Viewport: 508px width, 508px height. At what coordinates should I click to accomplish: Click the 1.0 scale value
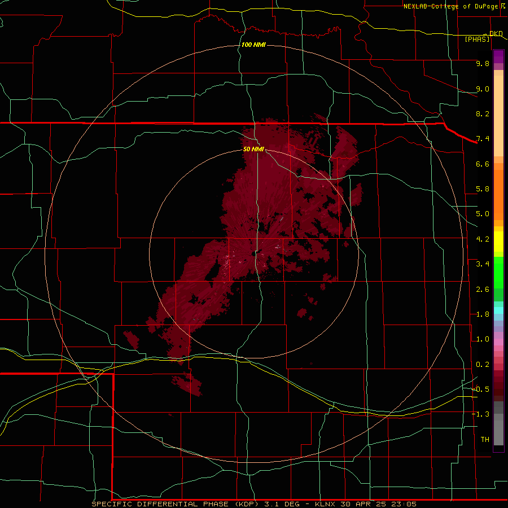coord(483,339)
